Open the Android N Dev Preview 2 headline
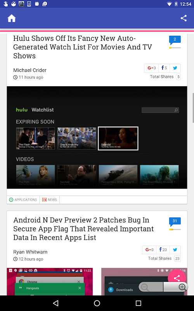 [83, 229]
